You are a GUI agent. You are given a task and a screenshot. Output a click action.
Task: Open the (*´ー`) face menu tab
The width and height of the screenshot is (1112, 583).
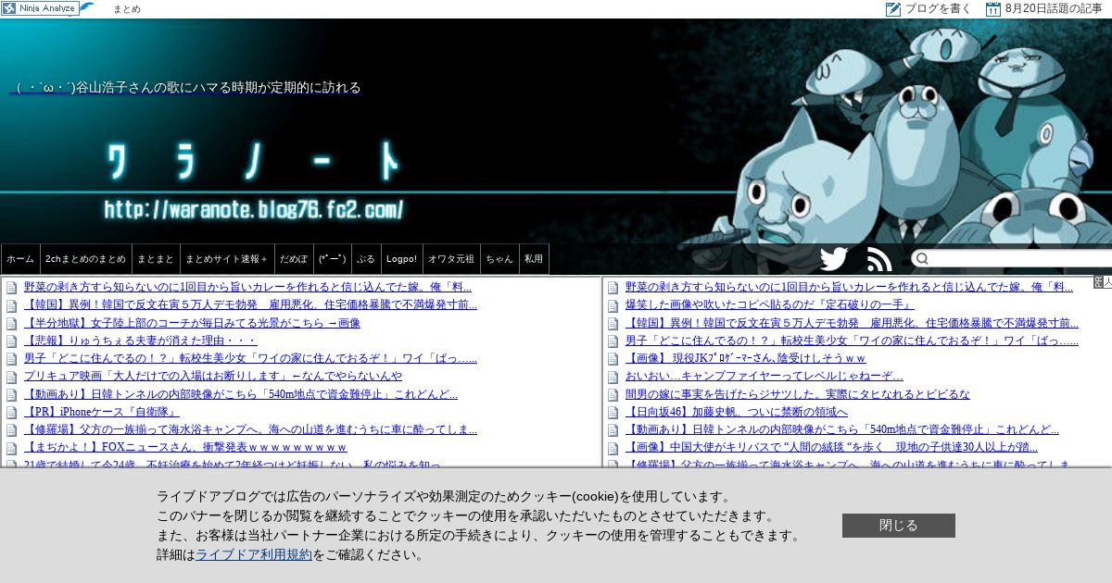(x=332, y=259)
